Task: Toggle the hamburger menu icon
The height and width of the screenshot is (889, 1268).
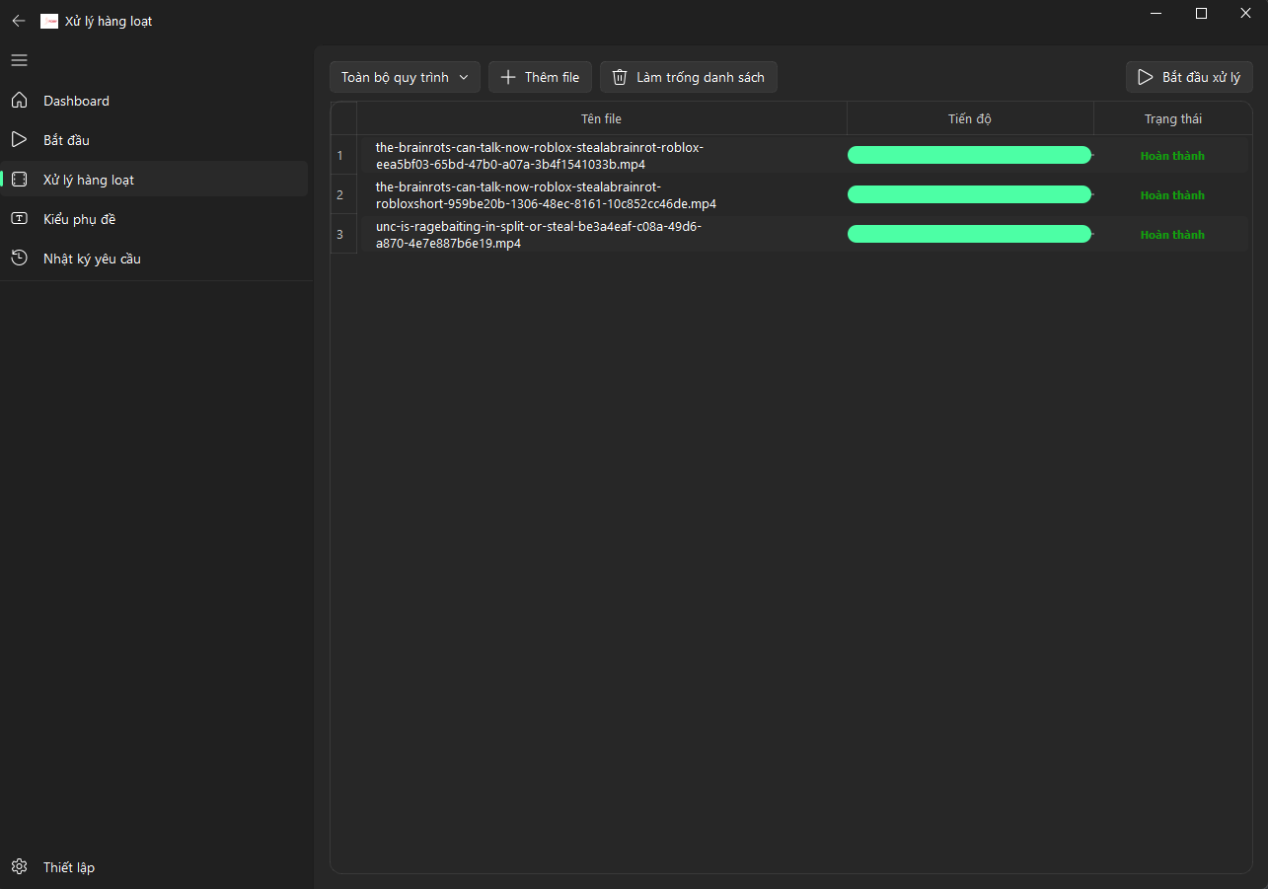Action: 19,60
